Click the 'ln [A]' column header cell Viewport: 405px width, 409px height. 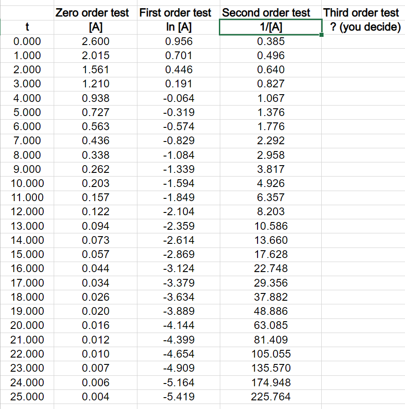178,27
